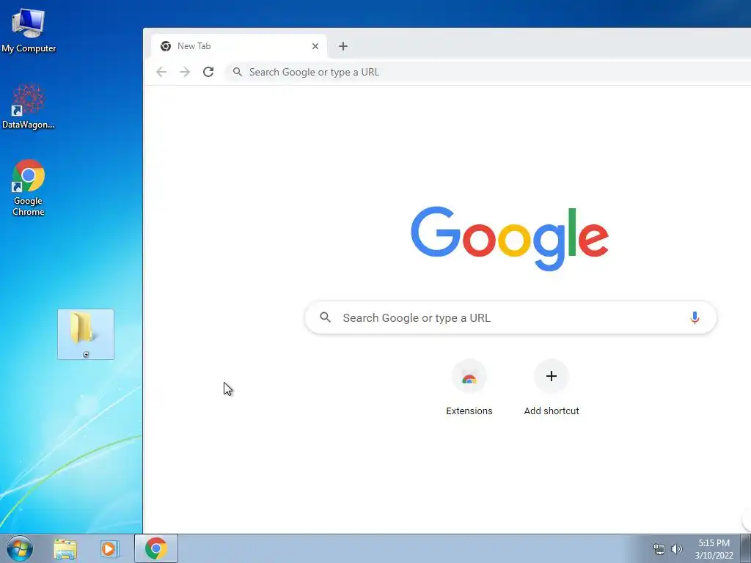This screenshot has height=563, width=751.
Task: Click the magnifier icon in the address bar
Action: (238, 72)
